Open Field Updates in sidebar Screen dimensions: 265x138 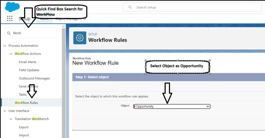(x=29, y=70)
